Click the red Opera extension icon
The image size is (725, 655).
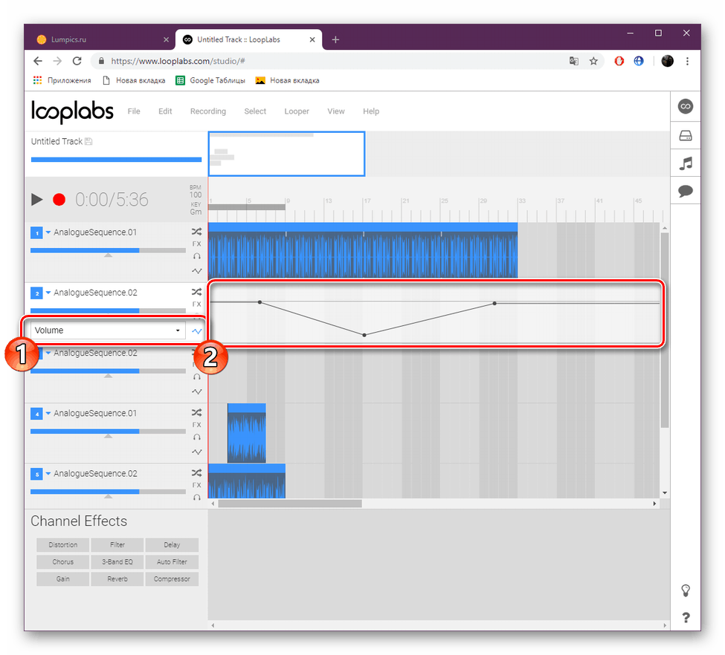619,61
